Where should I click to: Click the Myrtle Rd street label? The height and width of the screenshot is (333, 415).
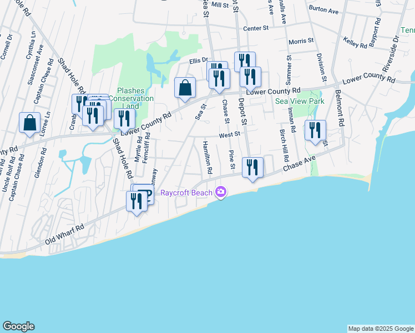coord(138,149)
